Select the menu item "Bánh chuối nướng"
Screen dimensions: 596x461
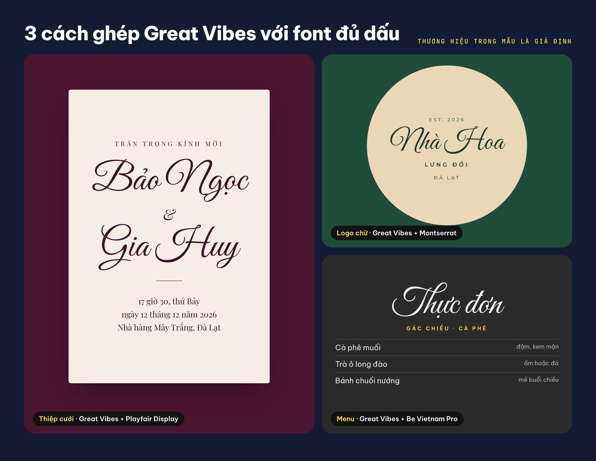click(367, 381)
